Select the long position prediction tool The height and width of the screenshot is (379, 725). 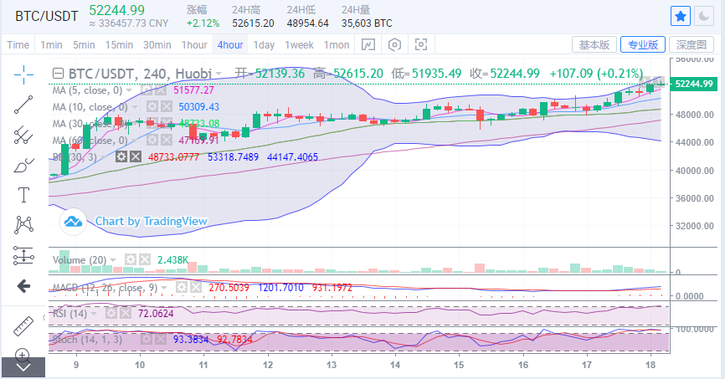(x=23, y=255)
